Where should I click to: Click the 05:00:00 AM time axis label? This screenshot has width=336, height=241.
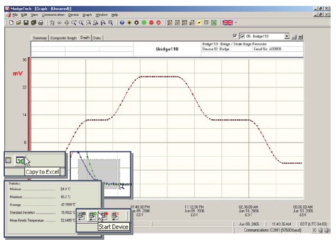click(303, 211)
